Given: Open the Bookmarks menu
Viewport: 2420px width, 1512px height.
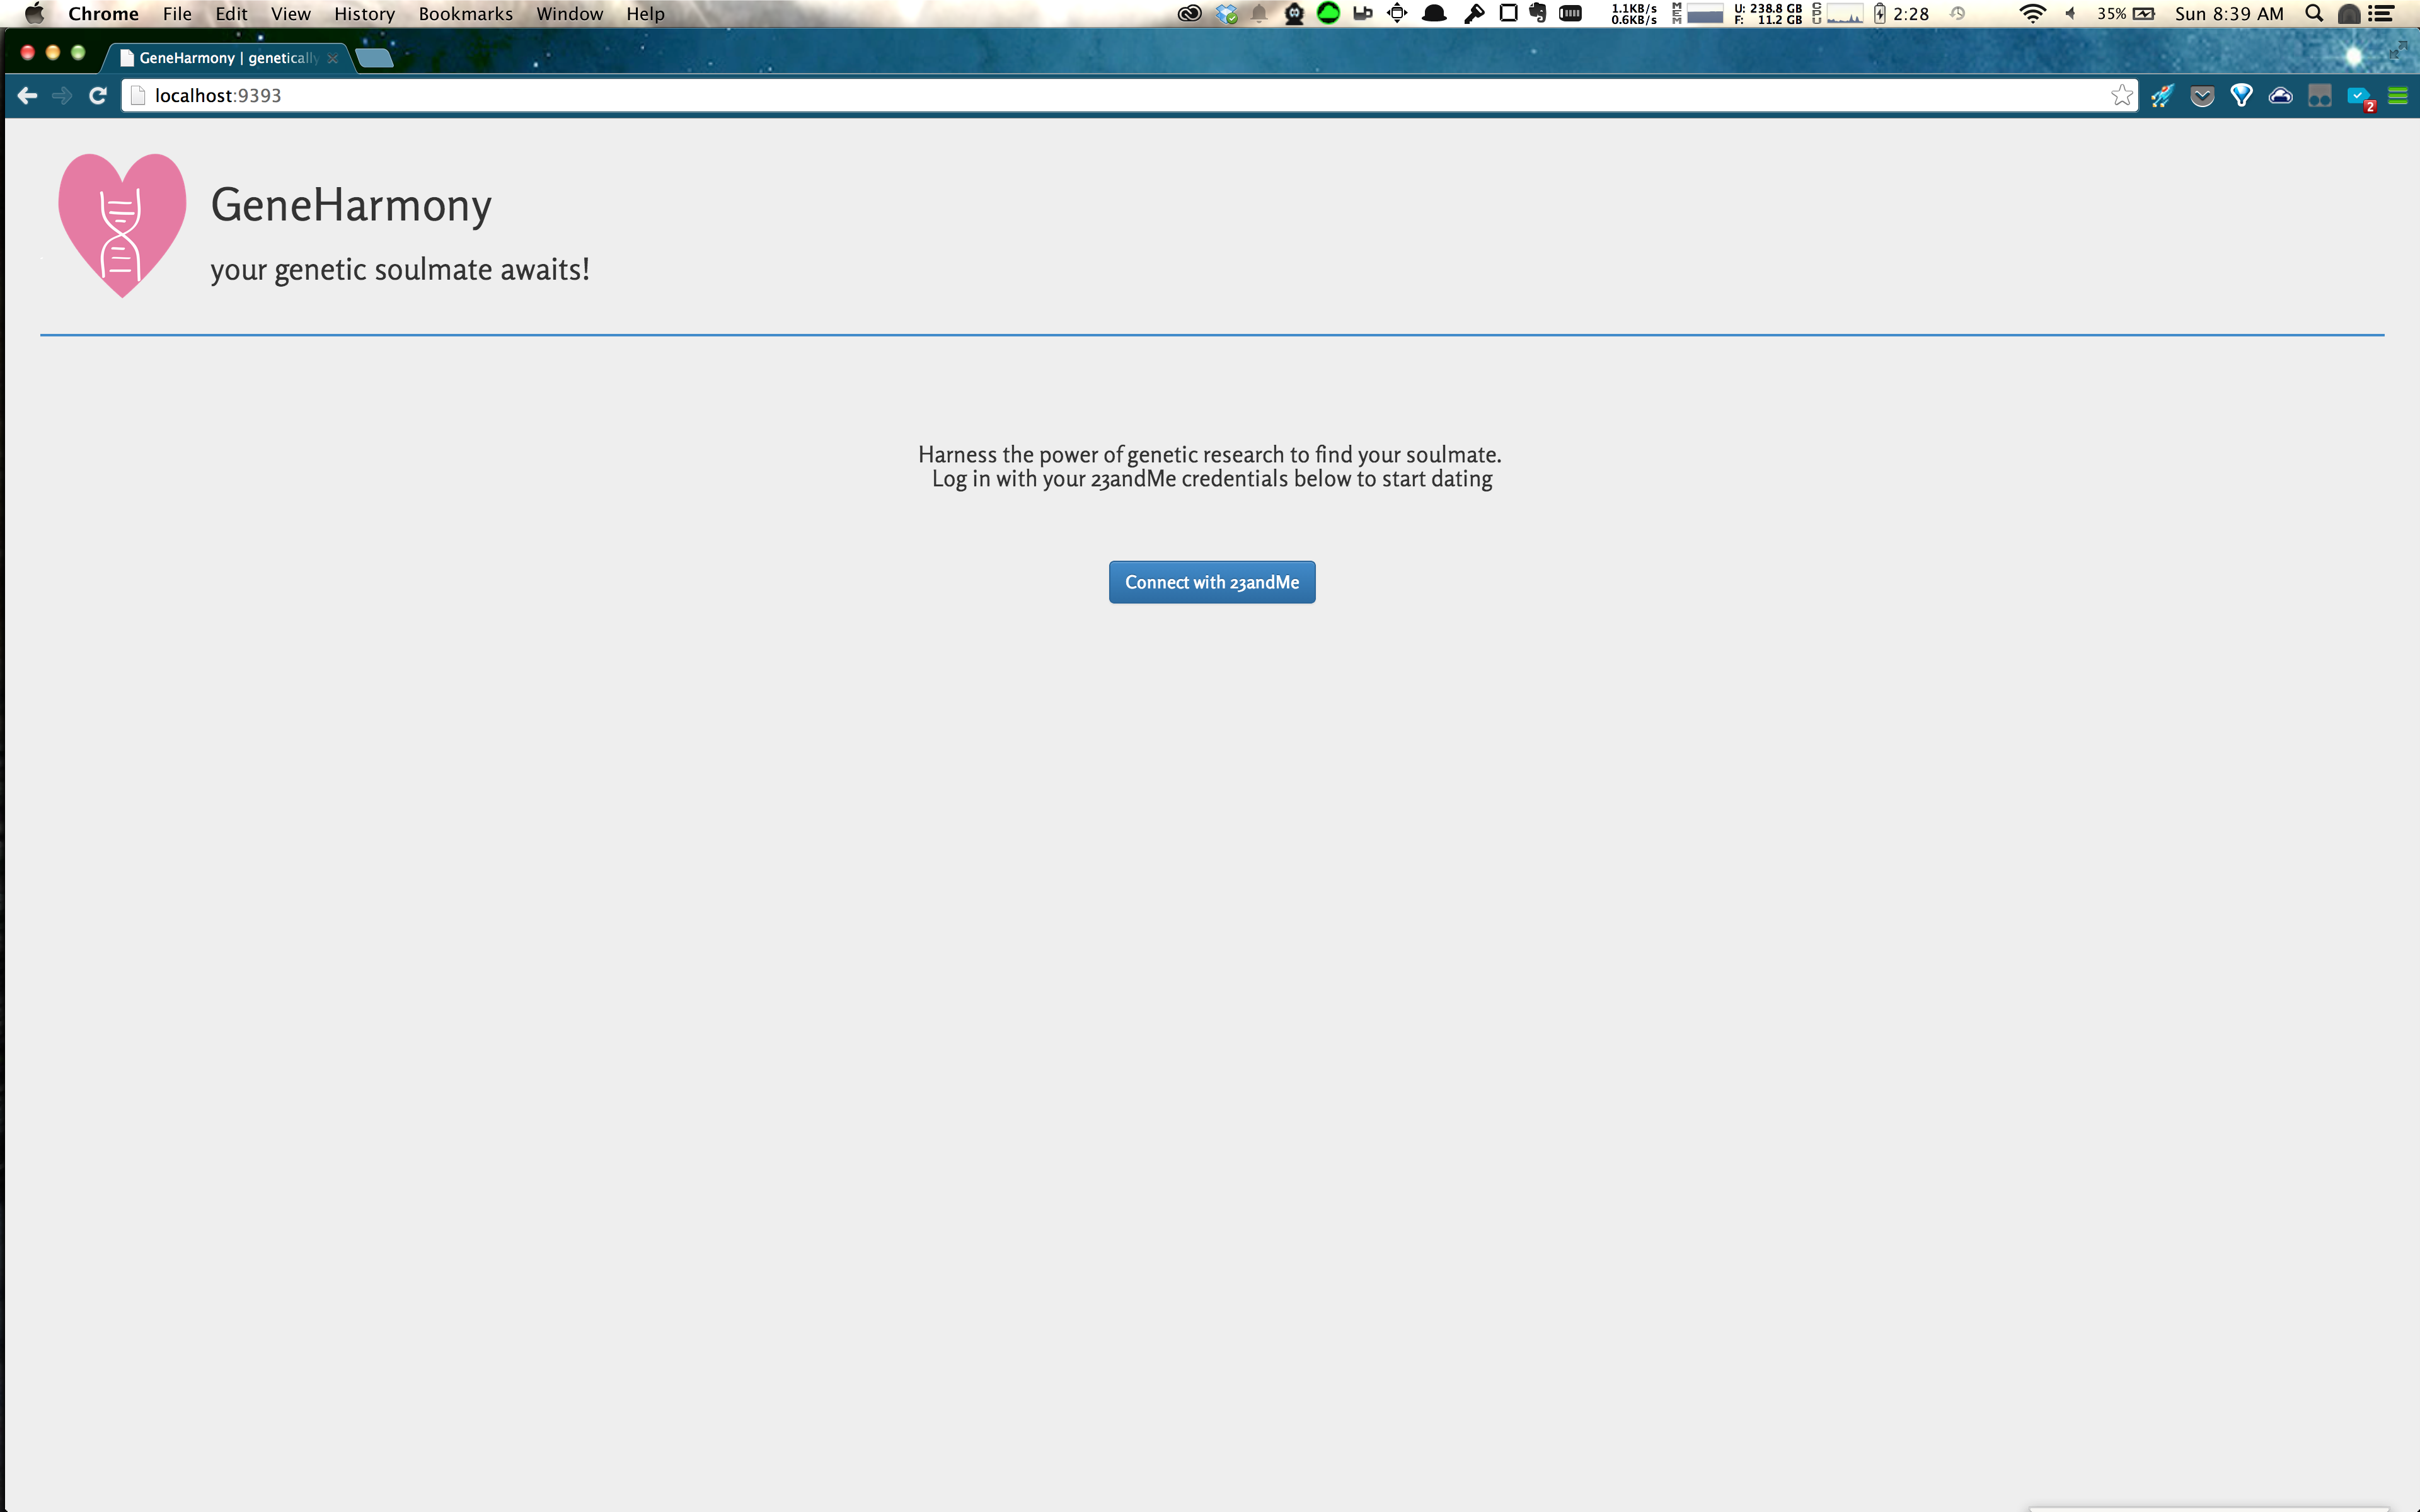Looking at the screenshot, I should 465,14.
